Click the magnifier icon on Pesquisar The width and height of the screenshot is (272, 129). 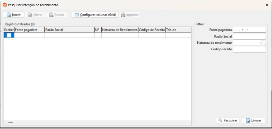220,120
